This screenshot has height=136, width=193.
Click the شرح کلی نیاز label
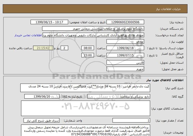click(174, 88)
